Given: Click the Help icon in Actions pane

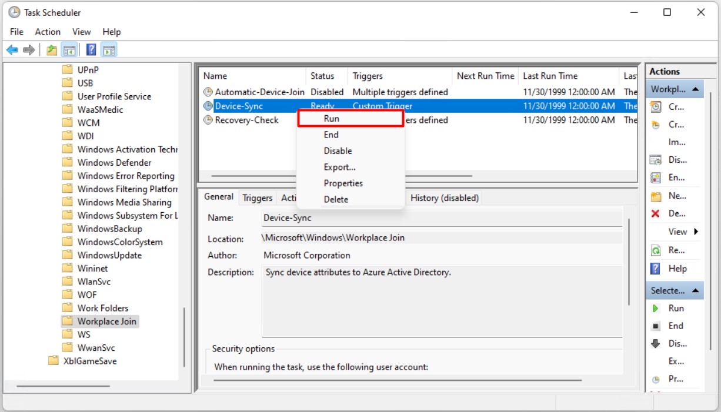Looking at the screenshot, I should click(656, 269).
